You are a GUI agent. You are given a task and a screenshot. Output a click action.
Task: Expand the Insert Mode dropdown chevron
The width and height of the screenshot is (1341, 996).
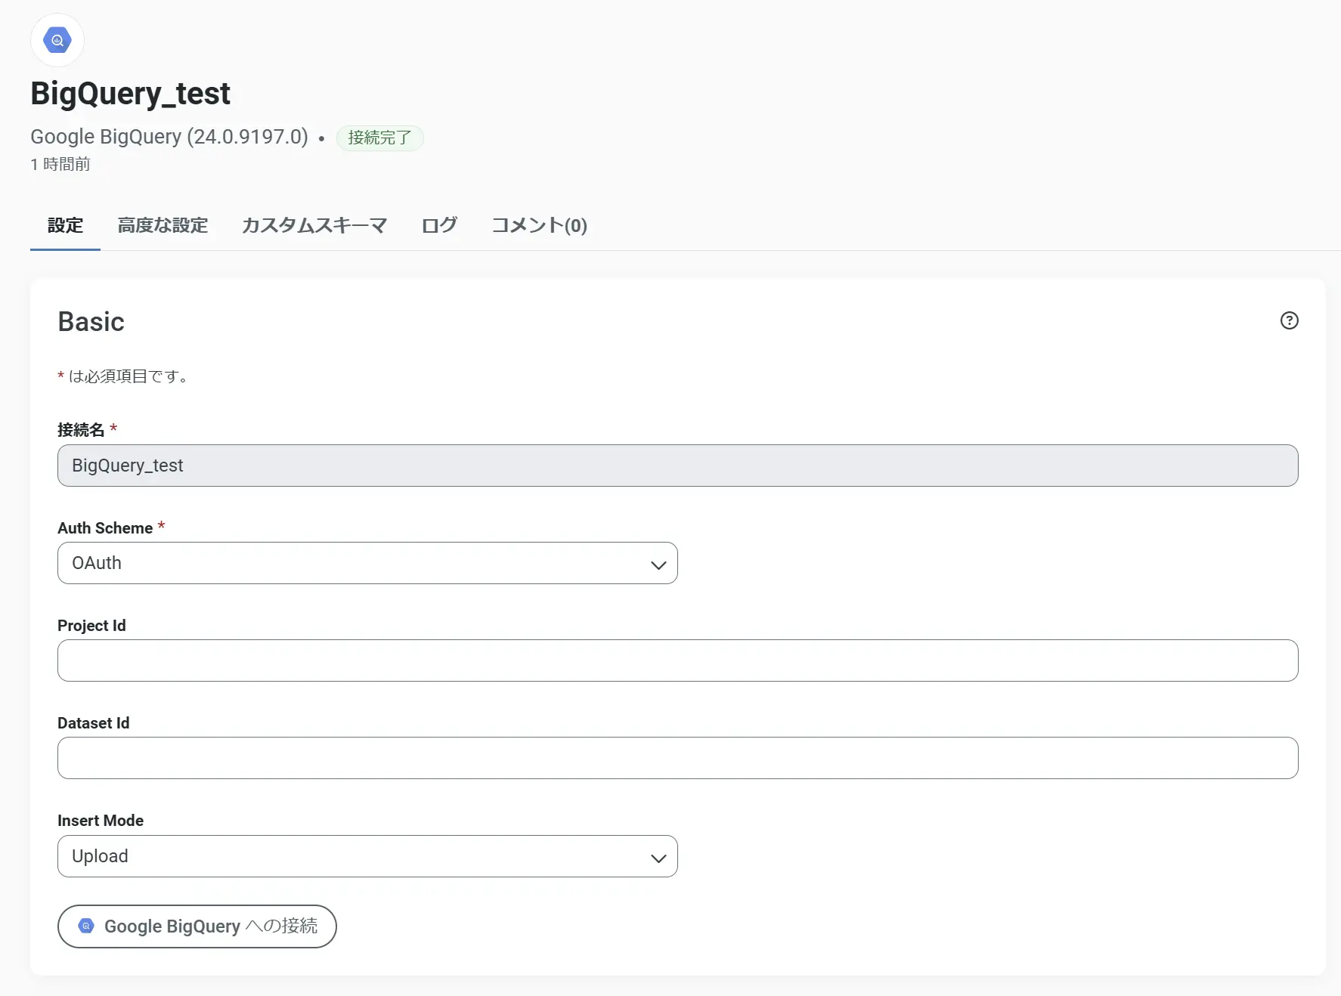coord(658,858)
